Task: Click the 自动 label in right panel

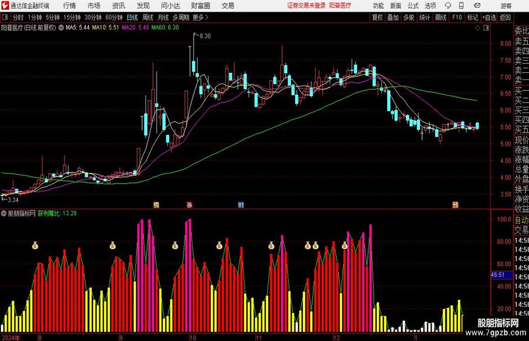Action: coord(522,220)
